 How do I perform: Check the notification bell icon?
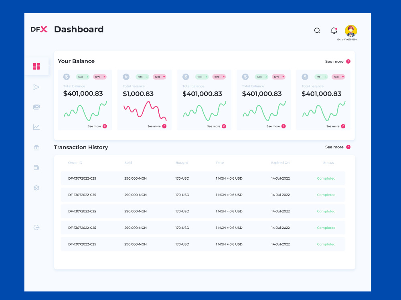(x=334, y=30)
